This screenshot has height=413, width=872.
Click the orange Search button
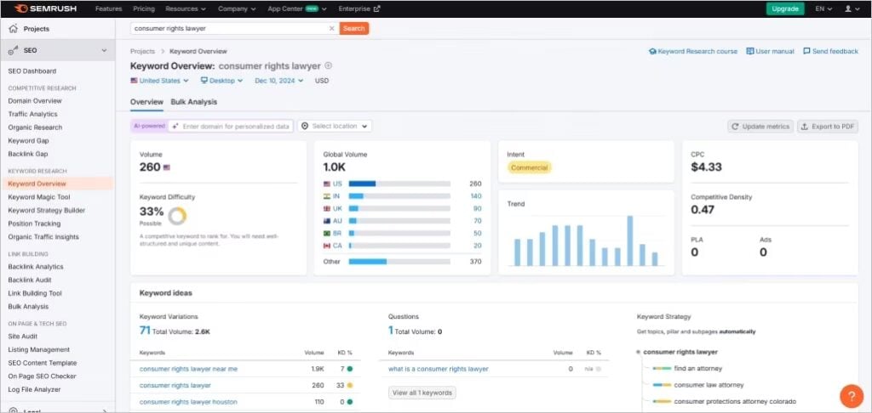pyautogui.click(x=353, y=28)
